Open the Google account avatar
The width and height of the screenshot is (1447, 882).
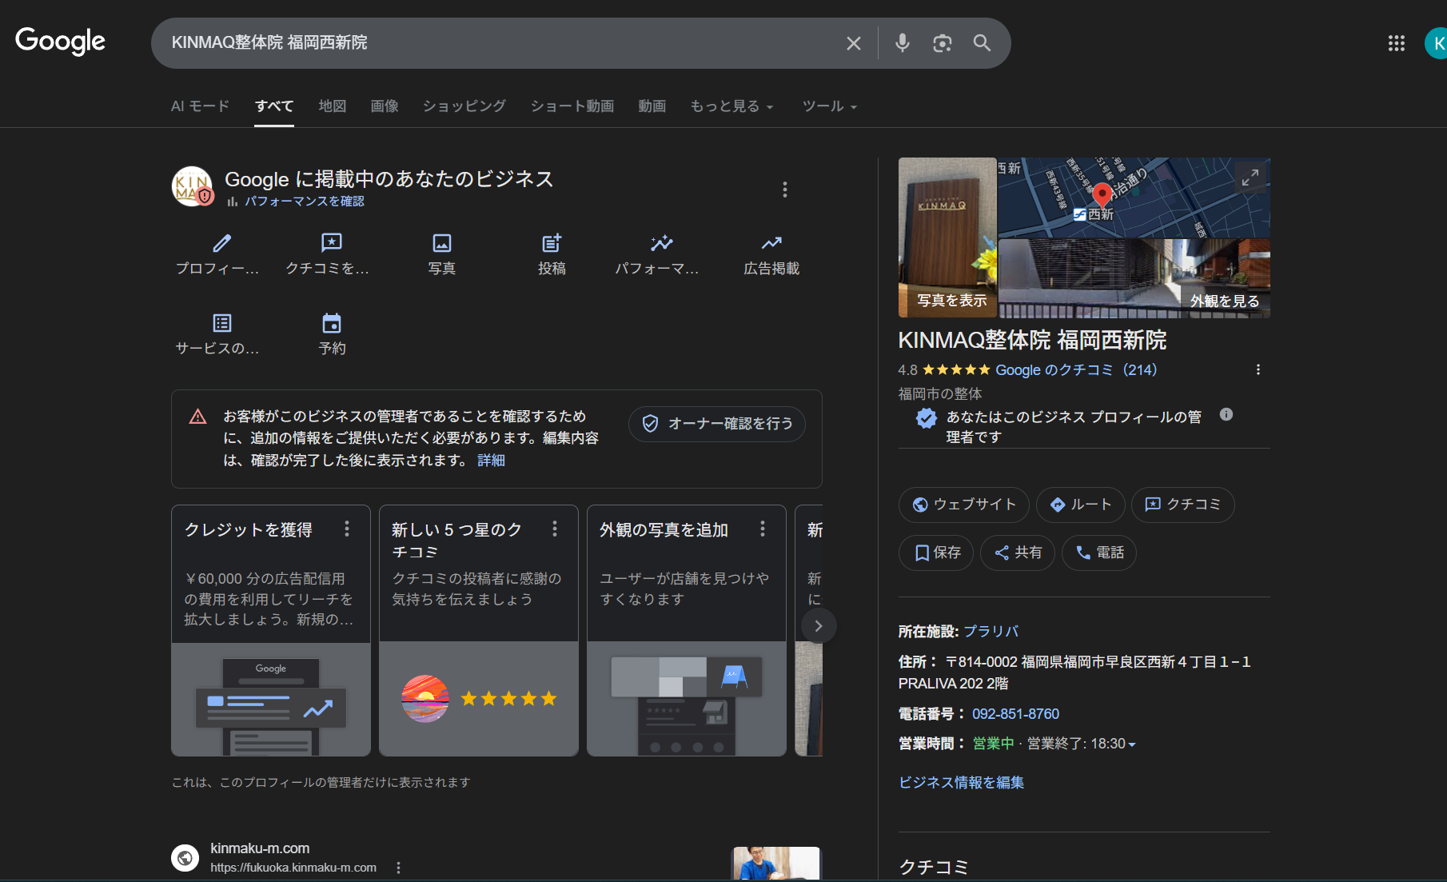point(1437,43)
